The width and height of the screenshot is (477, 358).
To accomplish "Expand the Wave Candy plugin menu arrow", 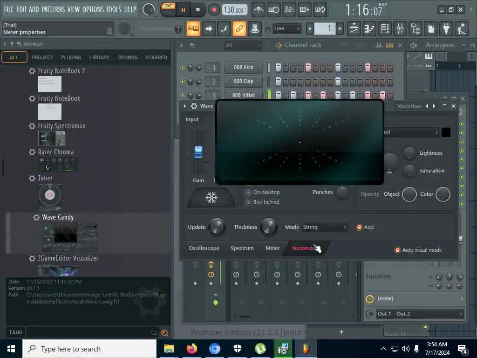I will 184,106.
